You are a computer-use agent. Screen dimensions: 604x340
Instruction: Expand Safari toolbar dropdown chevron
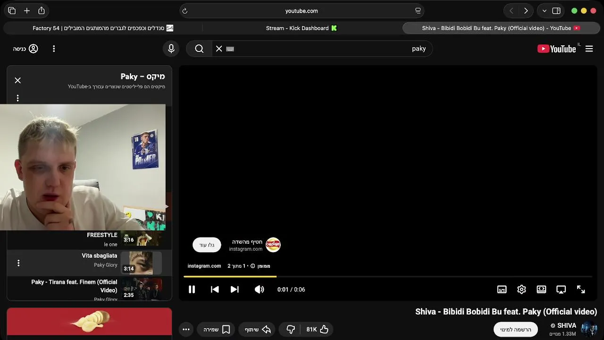[x=545, y=11]
